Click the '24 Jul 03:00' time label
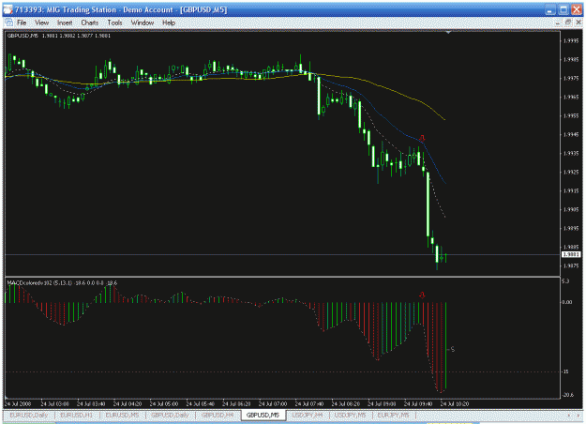The width and height of the screenshot is (586, 424). [x=54, y=403]
